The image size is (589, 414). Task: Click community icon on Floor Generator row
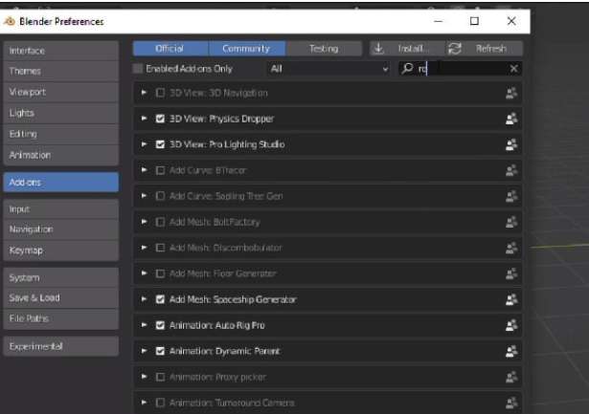coord(511,273)
